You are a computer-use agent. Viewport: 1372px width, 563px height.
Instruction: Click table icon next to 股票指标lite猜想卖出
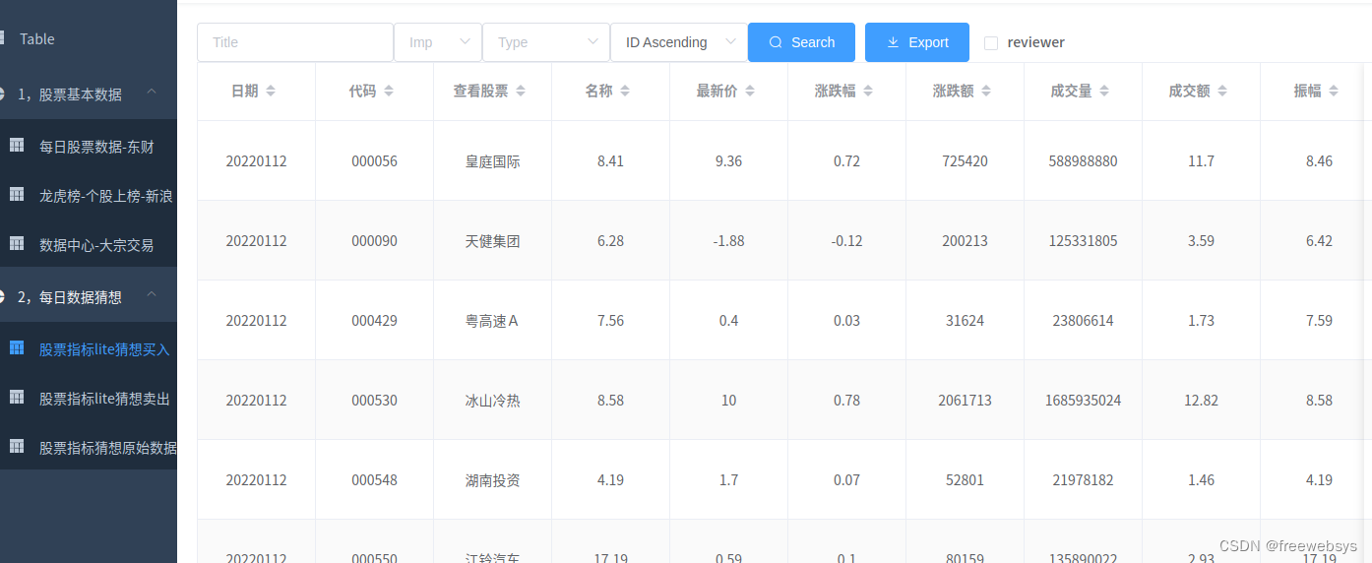[x=17, y=397]
